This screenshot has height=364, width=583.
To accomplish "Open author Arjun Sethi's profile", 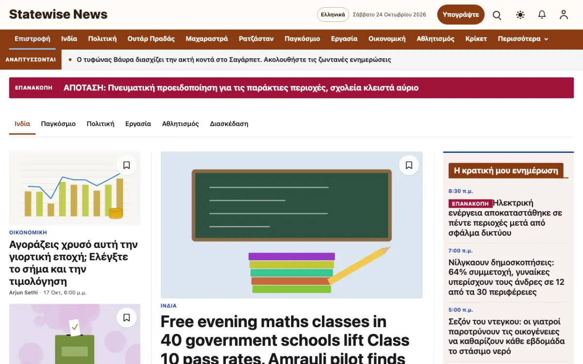I will click(24, 293).
